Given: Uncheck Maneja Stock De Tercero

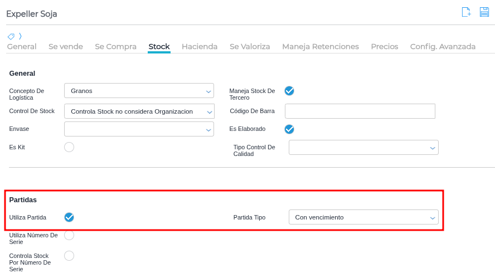Looking at the screenshot, I should (289, 91).
